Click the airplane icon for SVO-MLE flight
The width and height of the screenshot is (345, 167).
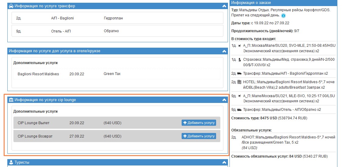239,46
